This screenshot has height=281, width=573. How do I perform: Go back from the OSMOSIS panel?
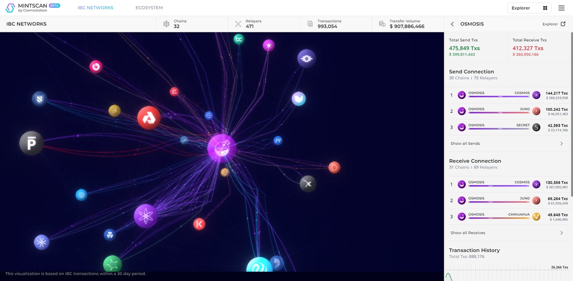tap(452, 24)
